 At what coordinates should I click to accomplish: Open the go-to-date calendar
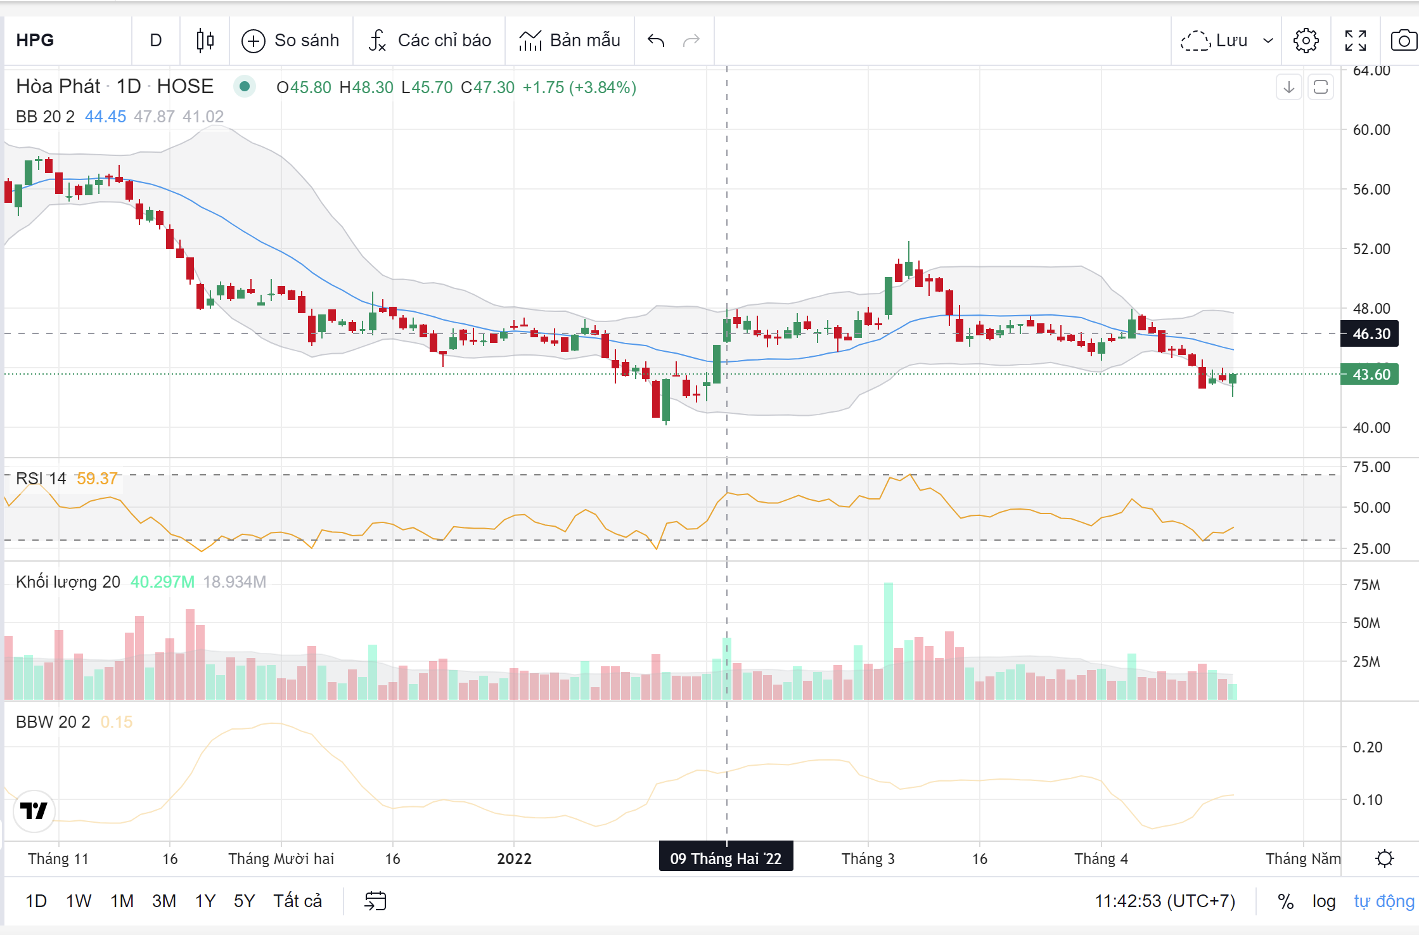375,901
